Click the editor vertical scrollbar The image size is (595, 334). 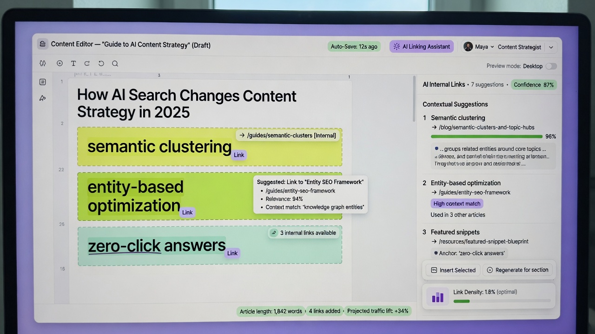(x=414, y=99)
